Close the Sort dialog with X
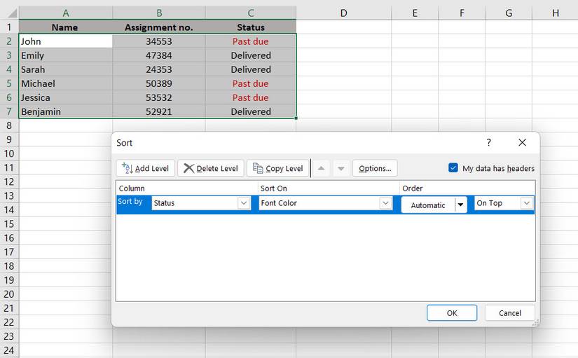 pos(522,142)
